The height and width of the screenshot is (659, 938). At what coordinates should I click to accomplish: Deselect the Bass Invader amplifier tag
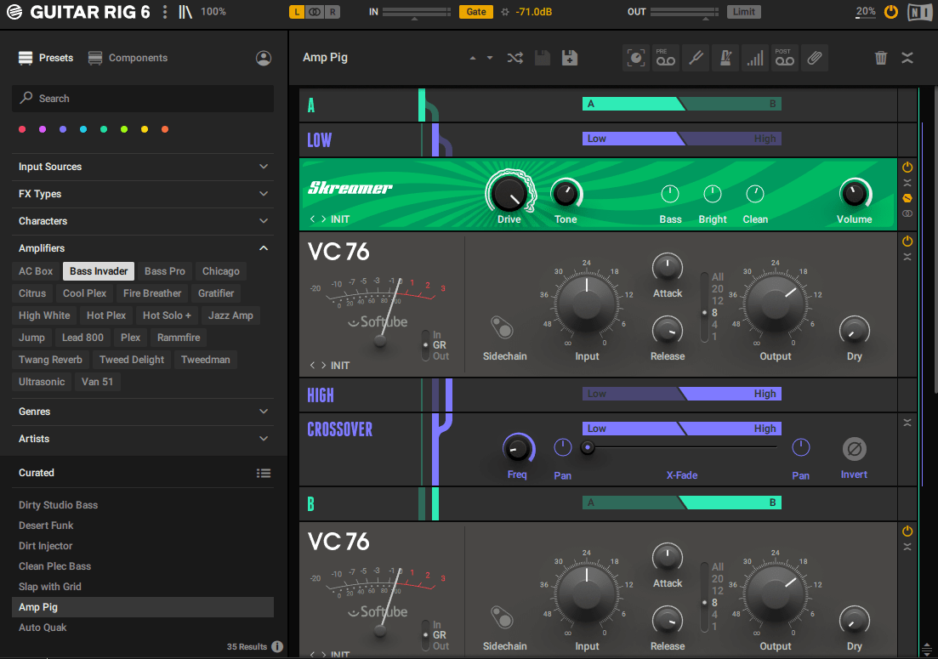(99, 271)
